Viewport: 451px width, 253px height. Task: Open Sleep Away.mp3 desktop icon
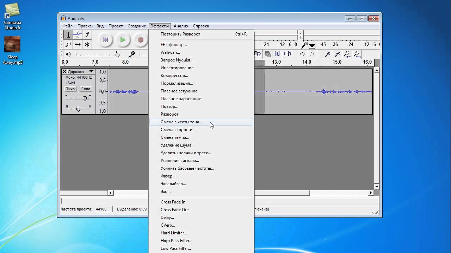click(12, 50)
